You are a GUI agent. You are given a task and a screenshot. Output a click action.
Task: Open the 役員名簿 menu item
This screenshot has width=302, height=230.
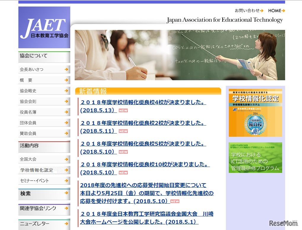click(44, 112)
